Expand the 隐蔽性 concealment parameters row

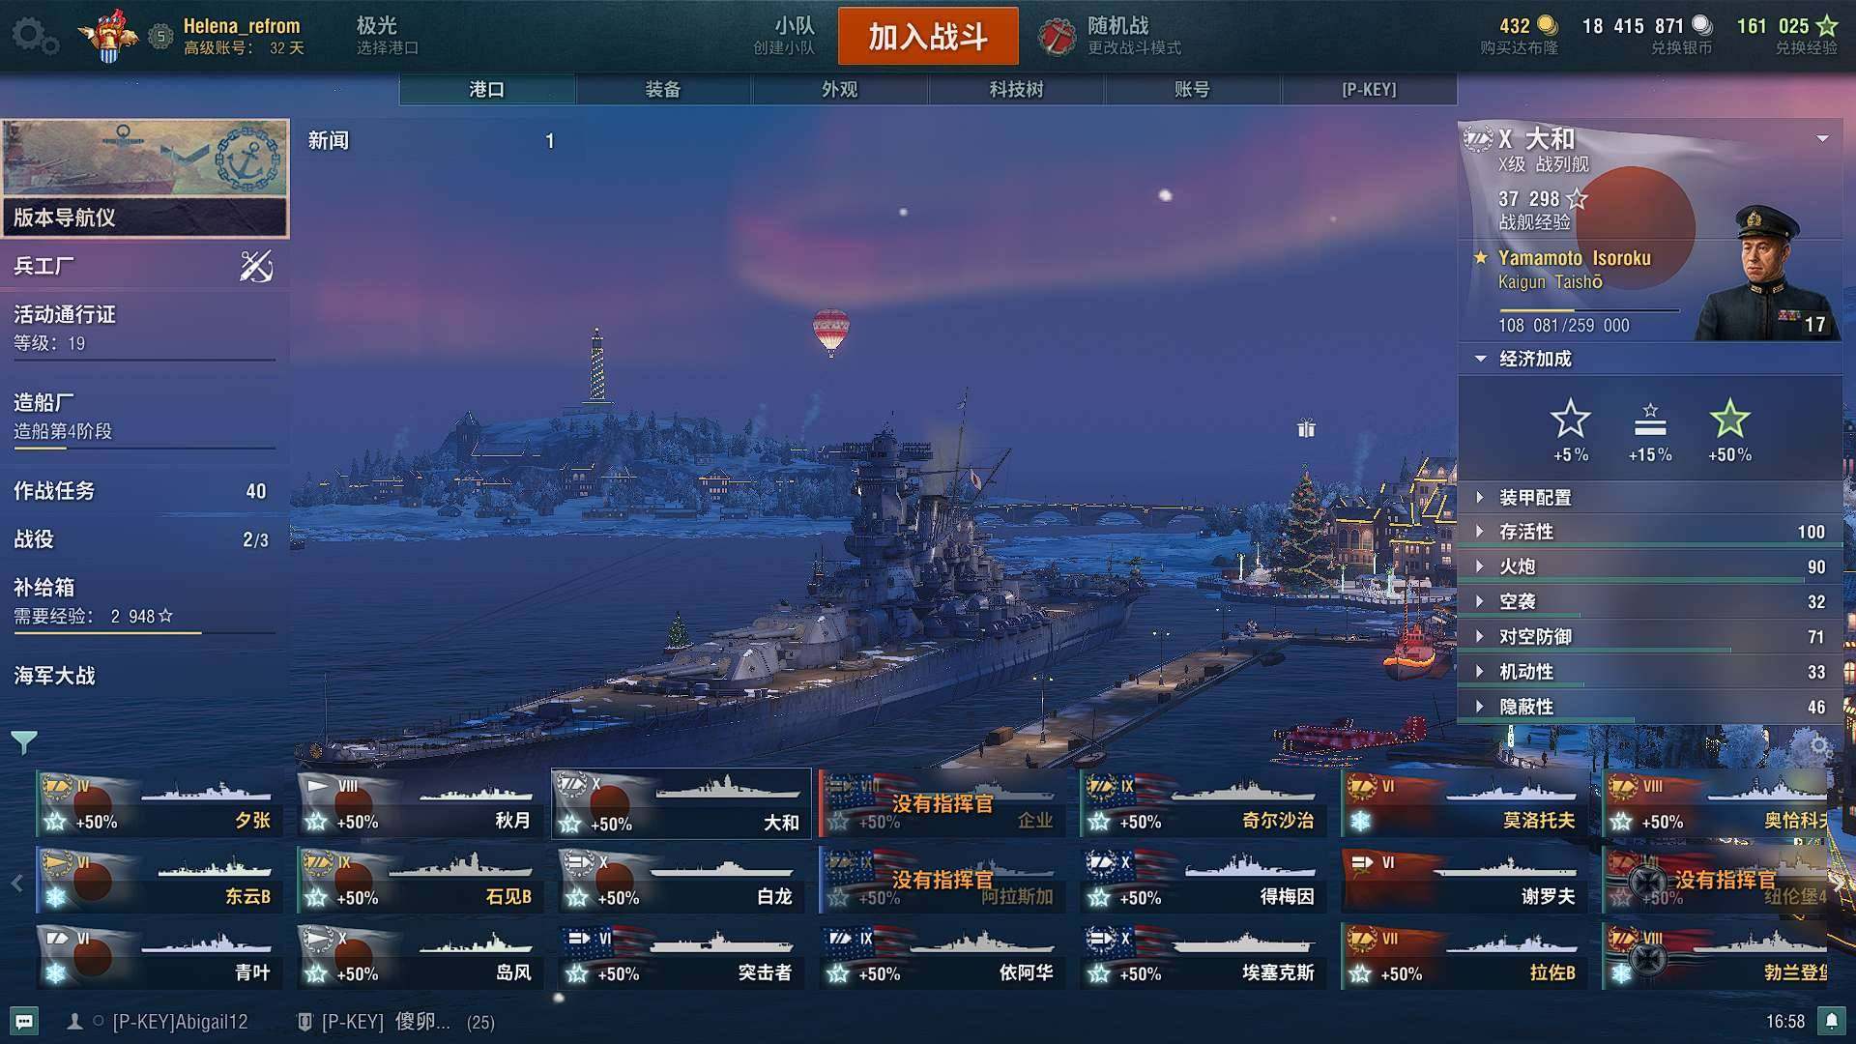pos(1649,707)
